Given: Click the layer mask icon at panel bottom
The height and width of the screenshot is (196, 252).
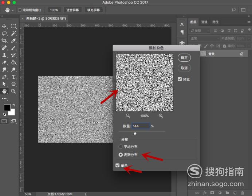Looking at the screenshot, I should 212,193.
